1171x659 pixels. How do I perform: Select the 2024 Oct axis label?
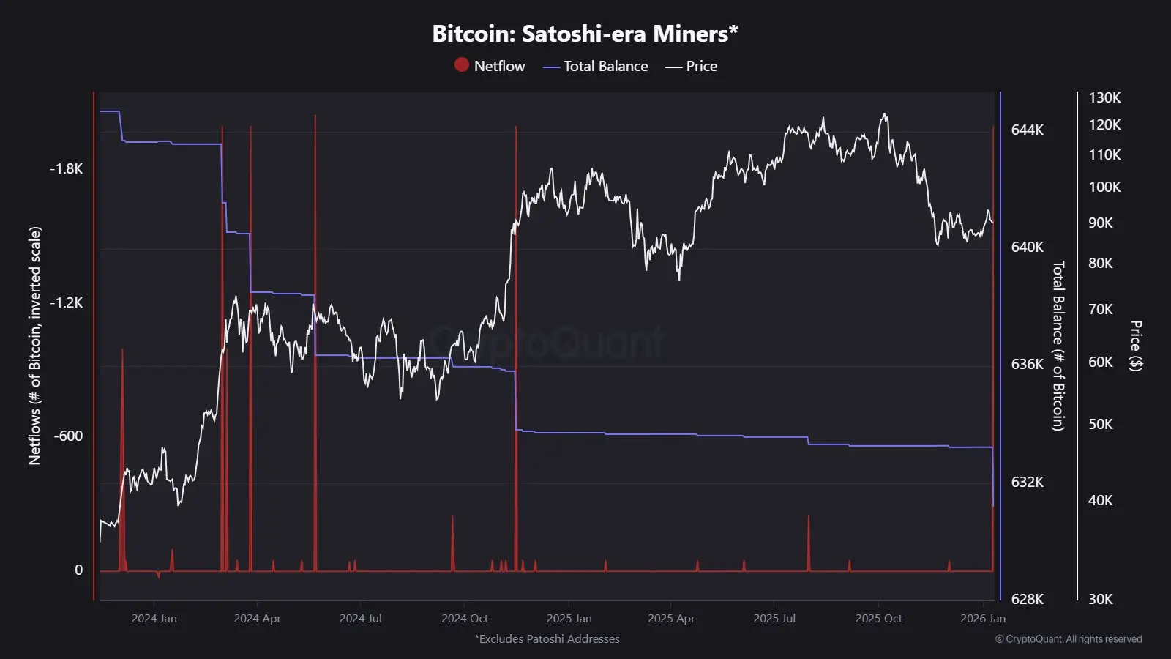pyautogui.click(x=465, y=618)
